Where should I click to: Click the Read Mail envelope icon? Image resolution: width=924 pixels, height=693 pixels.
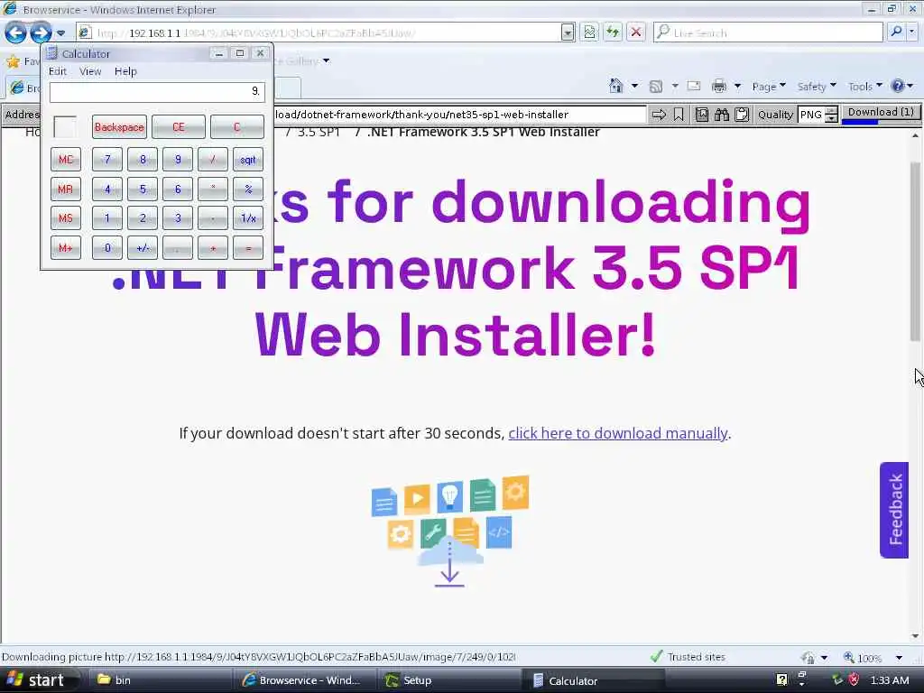pyautogui.click(x=694, y=86)
